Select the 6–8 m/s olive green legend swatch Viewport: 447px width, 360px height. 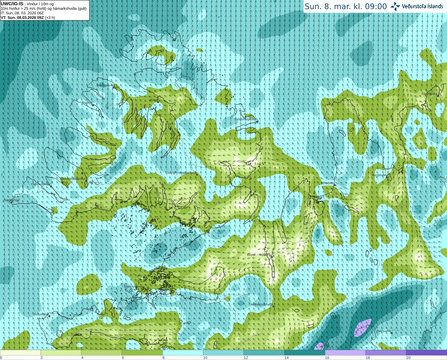coord(142,353)
